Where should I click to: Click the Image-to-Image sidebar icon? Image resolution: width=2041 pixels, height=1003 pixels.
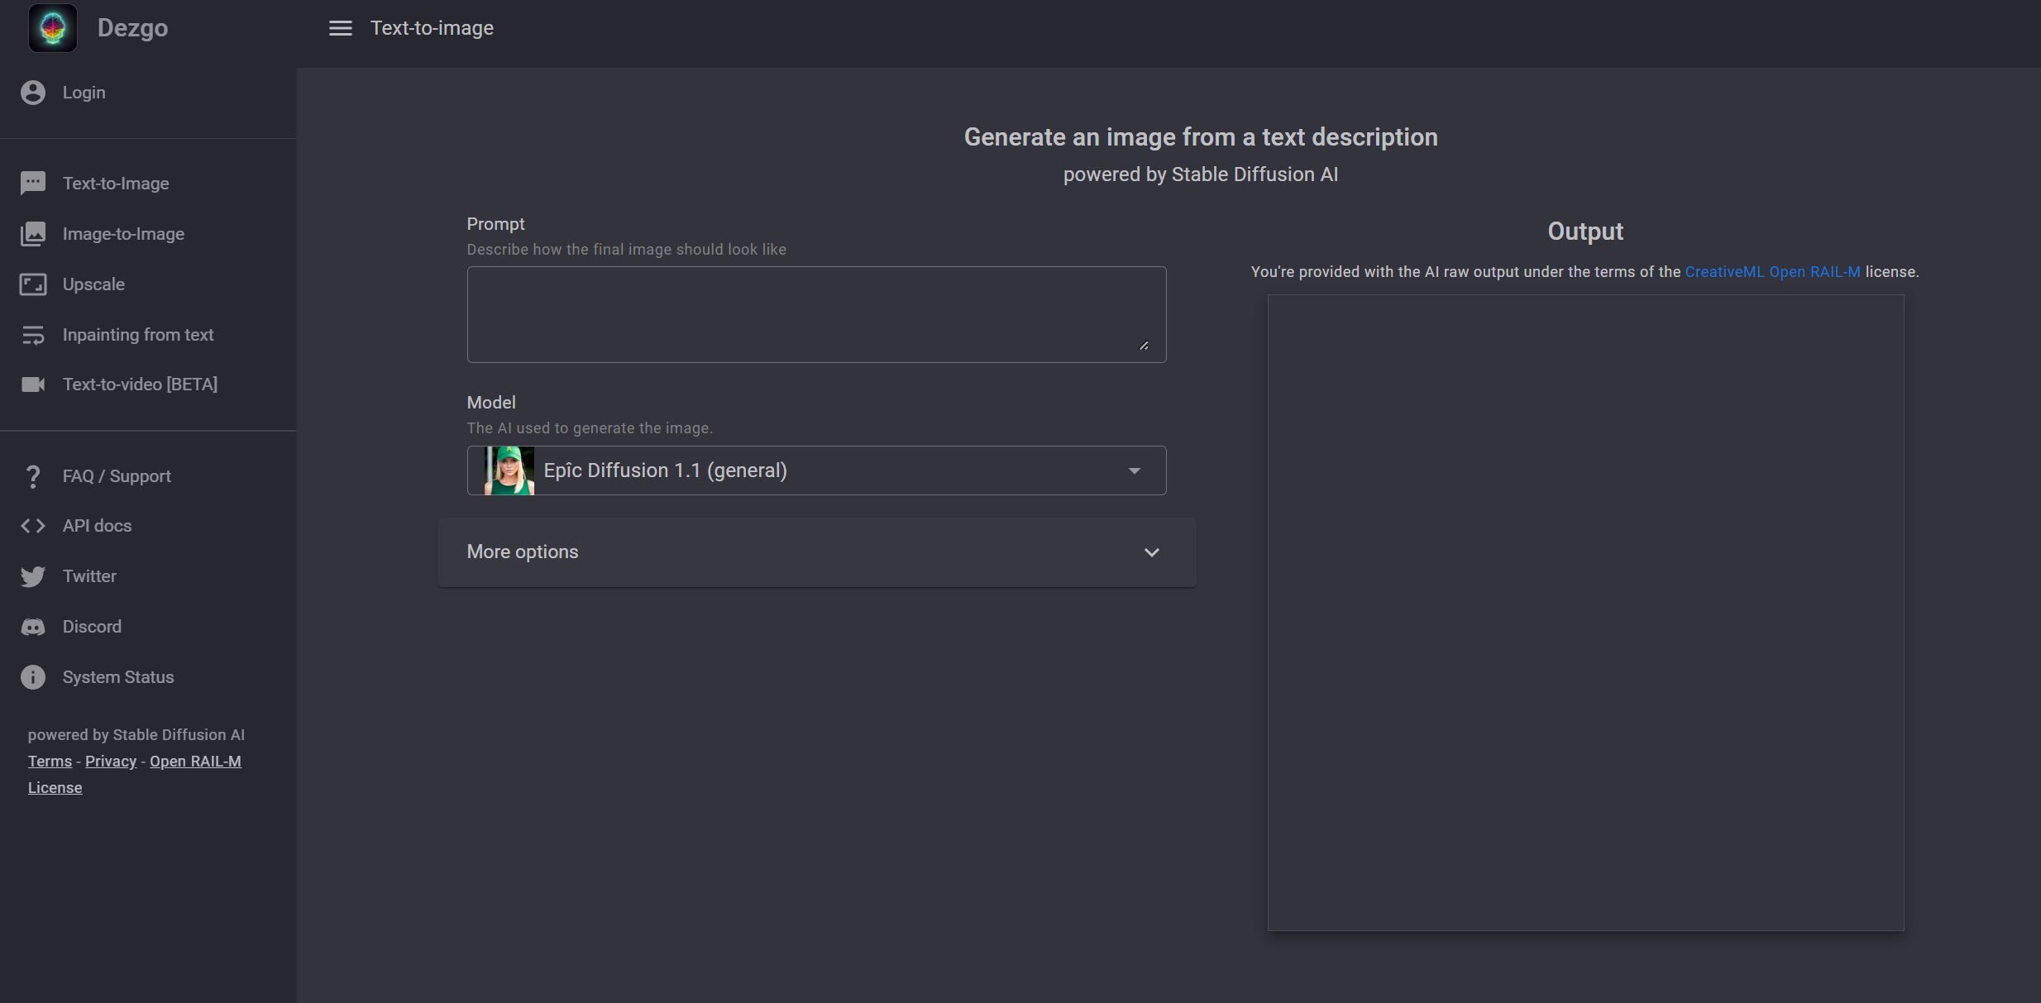[31, 234]
